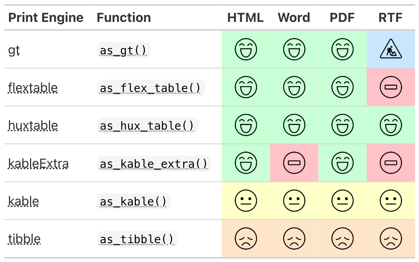Click the minus-circle icon for kableExtra Word
This screenshot has width=419, height=262.
click(x=294, y=163)
